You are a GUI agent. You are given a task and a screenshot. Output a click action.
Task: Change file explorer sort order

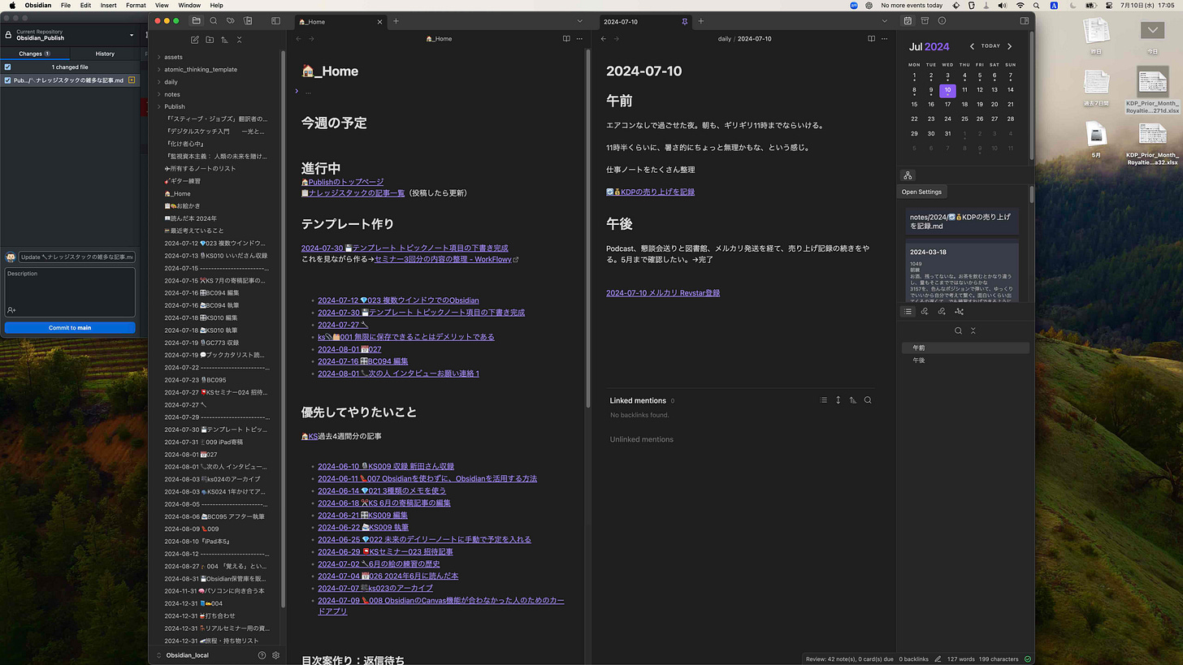pos(224,40)
